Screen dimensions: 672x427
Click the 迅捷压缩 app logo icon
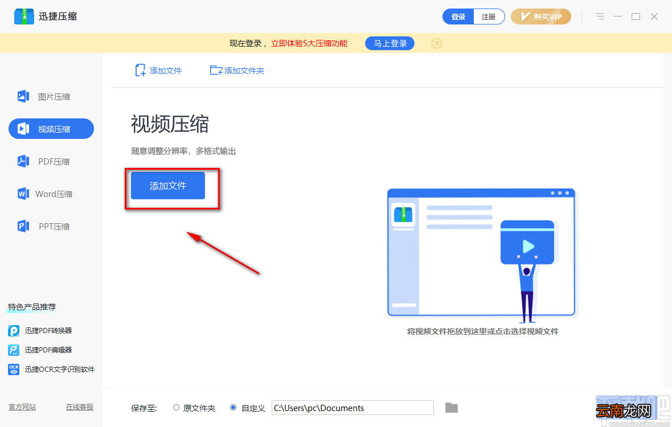(x=24, y=17)
